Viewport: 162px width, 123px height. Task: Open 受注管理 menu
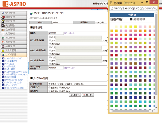click(14, 13)
